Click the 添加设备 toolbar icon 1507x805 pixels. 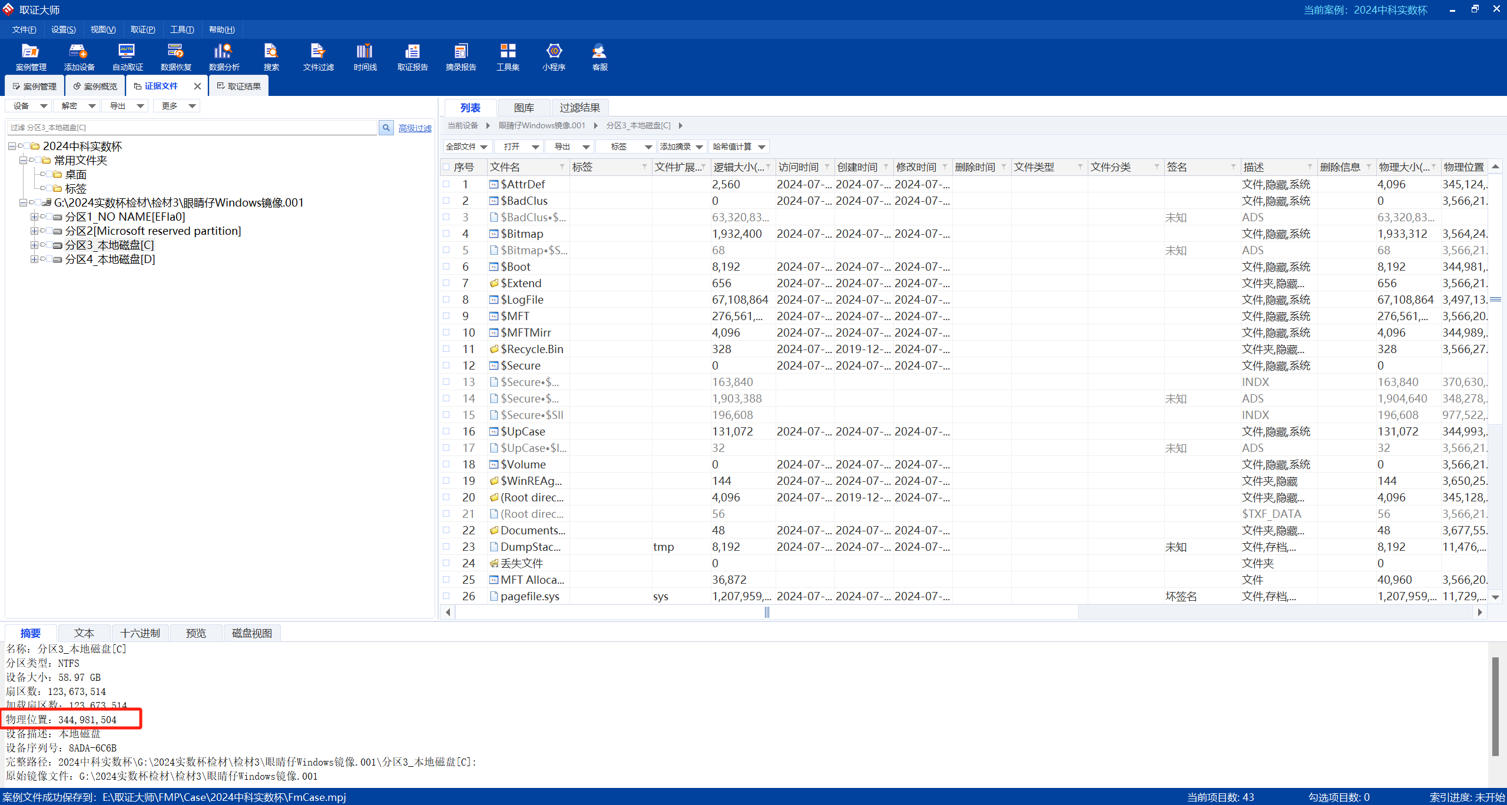pos(79,57)
